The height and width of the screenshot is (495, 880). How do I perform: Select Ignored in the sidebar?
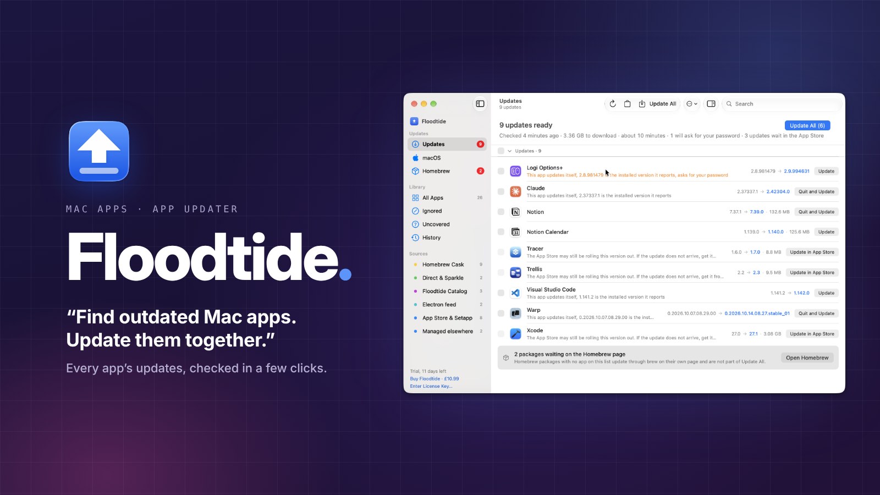pyautogui.click(x=447, y=211)
